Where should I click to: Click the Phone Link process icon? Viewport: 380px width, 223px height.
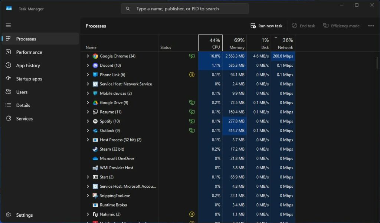pyautogui.click(x=95, y=75)
